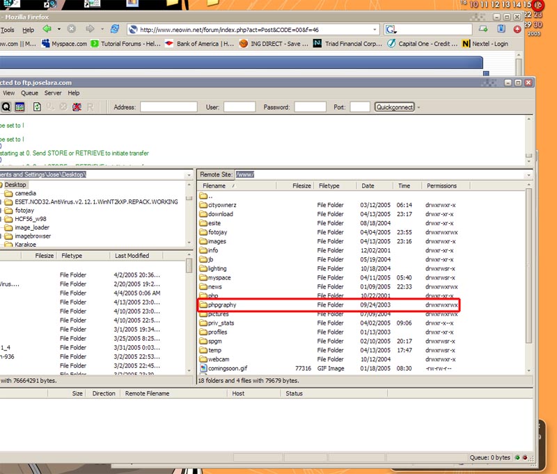Viewport: 557px width, 474px height.
Task: Disconnect from ftp.joselara.com
Action: click(75, 106)
